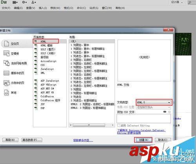Click the PHP page type file icon
Viewport: 196px width, 164px height.
coord(36,108)
